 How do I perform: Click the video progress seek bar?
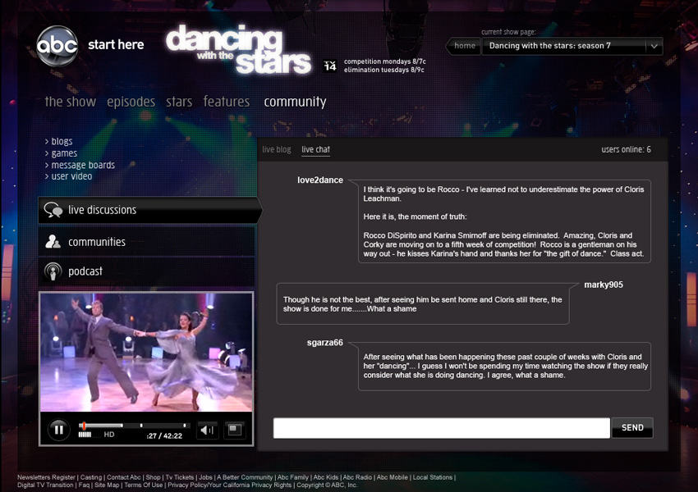point(134,426)
